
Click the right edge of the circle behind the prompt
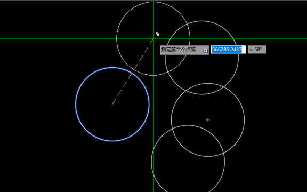pyautogui.click(x=238, y=58)
